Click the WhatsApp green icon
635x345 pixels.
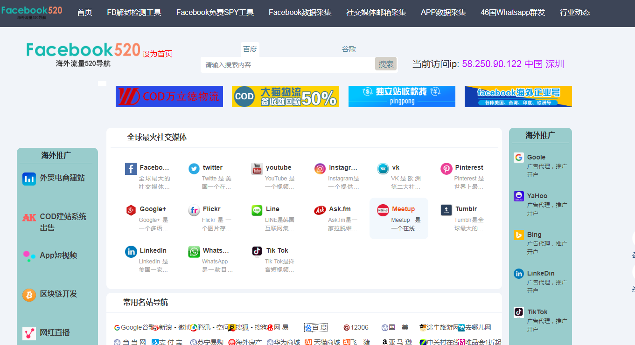pyautogui.click(x=194, y=252)
